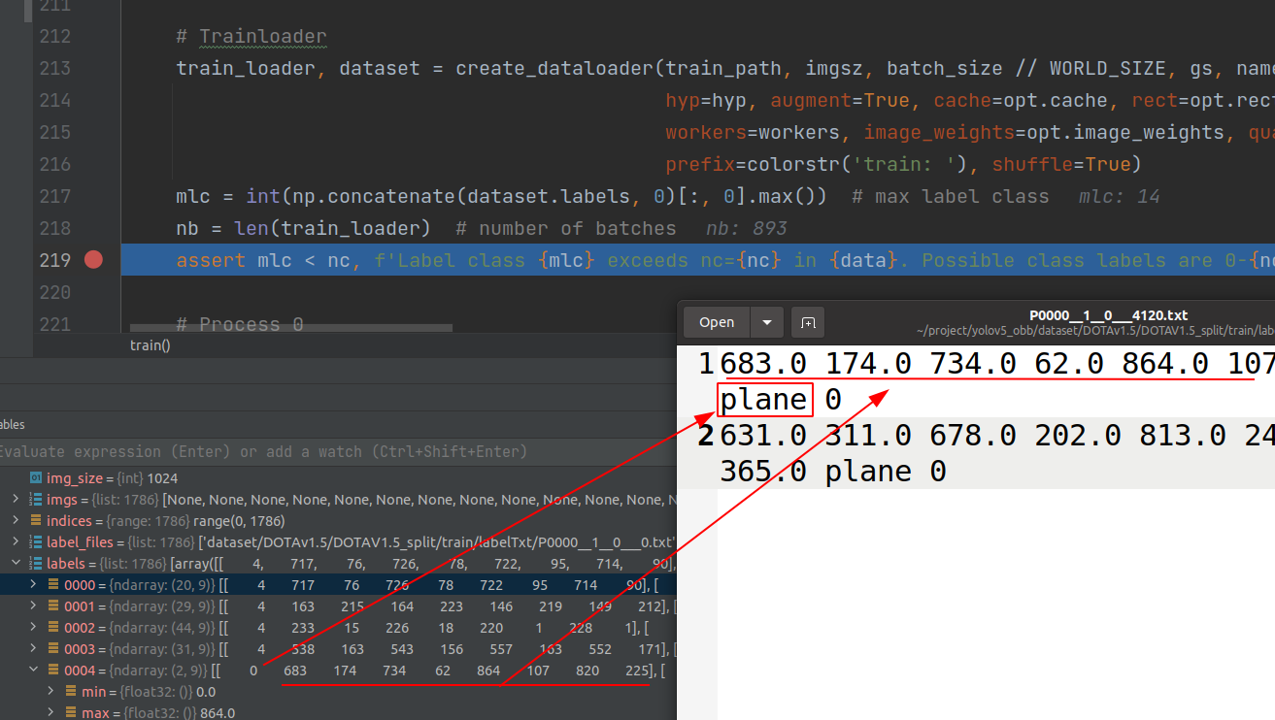This screenshot has height=720, width=1275.
Task: Expand the 0003 ndarray entry
Action: pyautogui.click(x=33, y=648)
